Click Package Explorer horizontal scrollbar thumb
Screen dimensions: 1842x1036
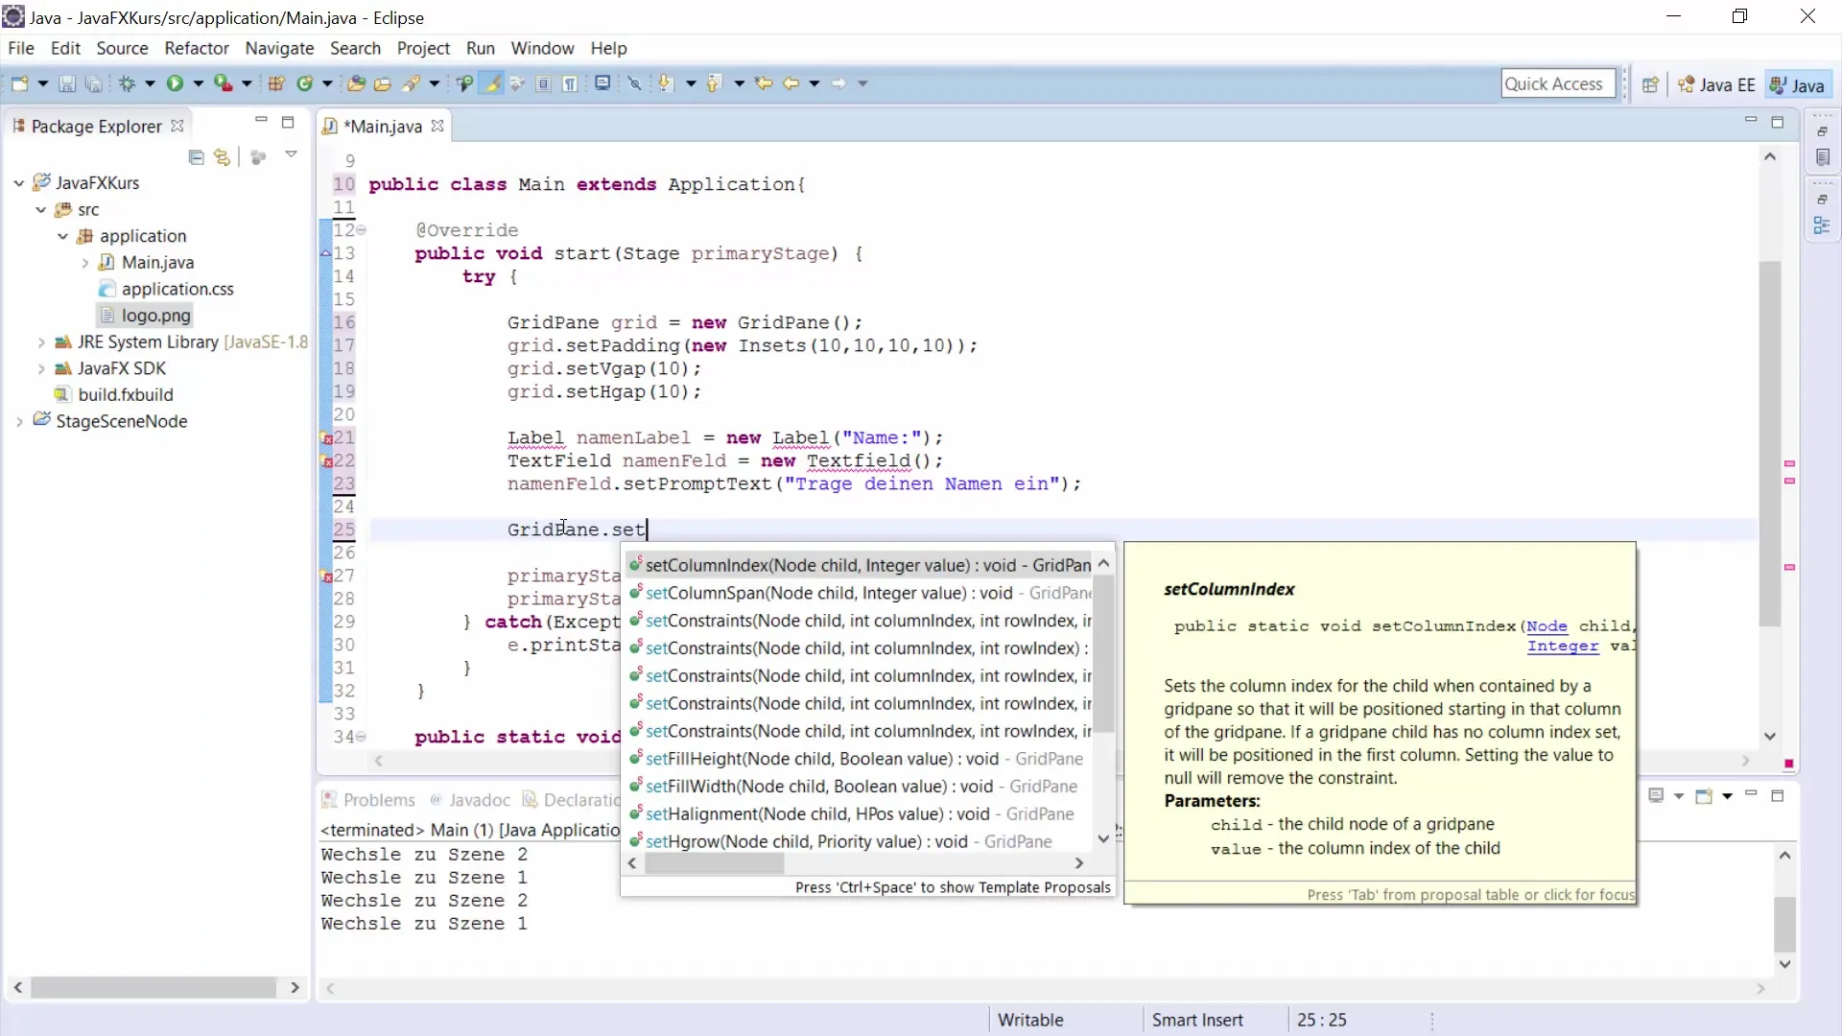[x=153, y=987]
